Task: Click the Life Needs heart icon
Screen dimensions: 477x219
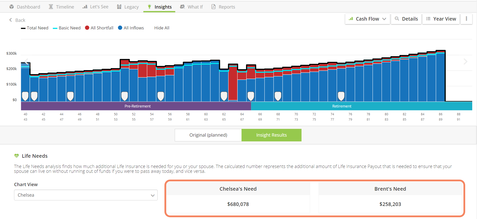Action: tap(17, 156)
